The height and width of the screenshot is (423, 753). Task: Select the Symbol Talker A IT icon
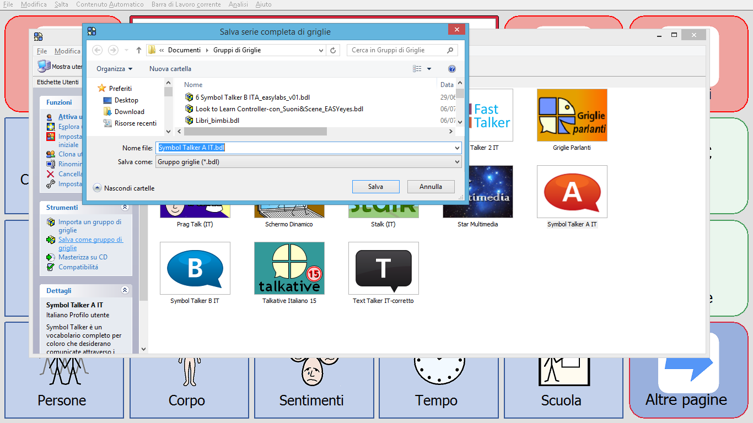click(572, 192)
